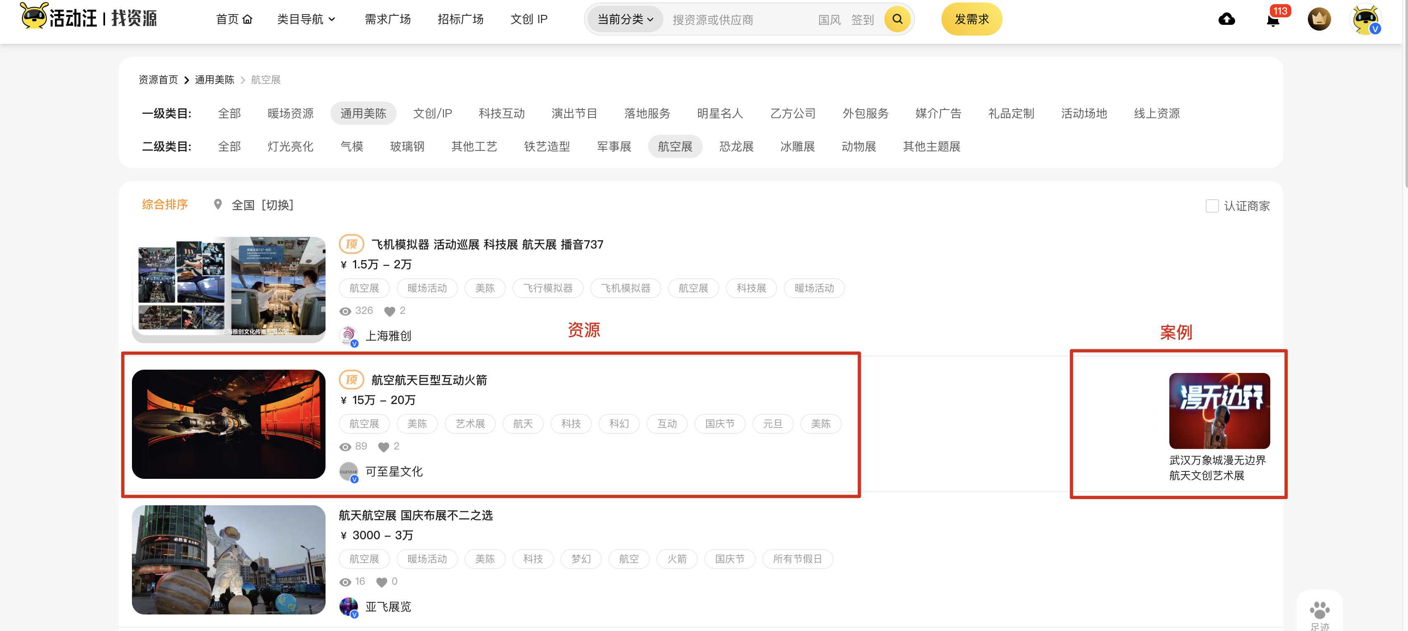
Task: Click the 飞行模拟器 tag
Action: pos(548,289)
